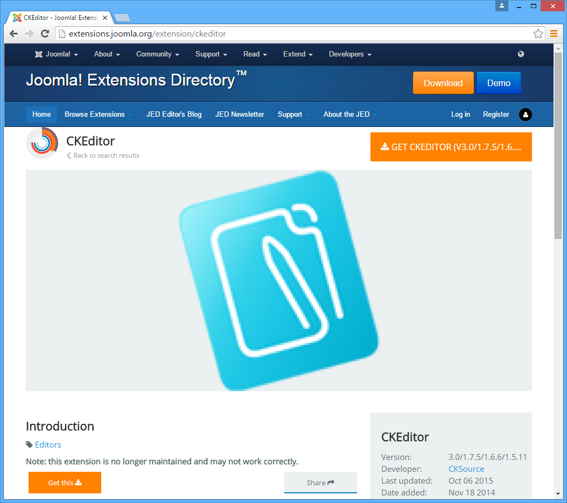This screenshot has height=503, width=567.
Task: Expand the Joomla! dropdown menu
Action: [x=57, y=54]
